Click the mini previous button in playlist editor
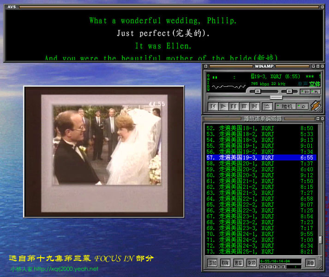This screenshot has height=277, width=329. click(x=262, y=267)
